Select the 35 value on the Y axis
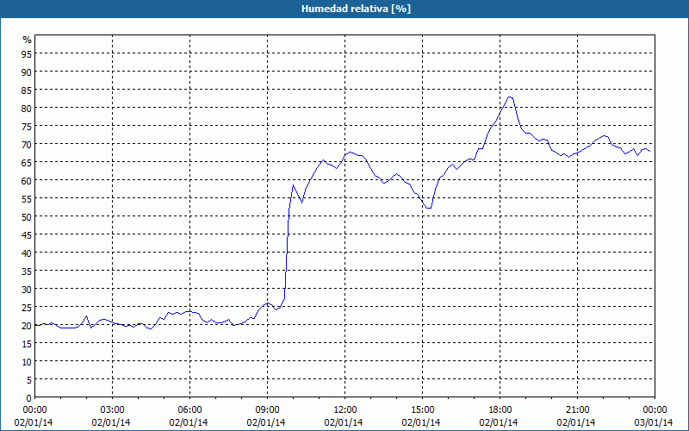The height and width of the screenshot is (431, 689). click(x=27, y=271)
